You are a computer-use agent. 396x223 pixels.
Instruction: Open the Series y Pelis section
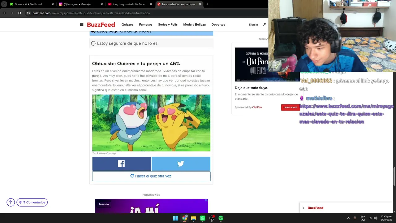click(168, 25)
